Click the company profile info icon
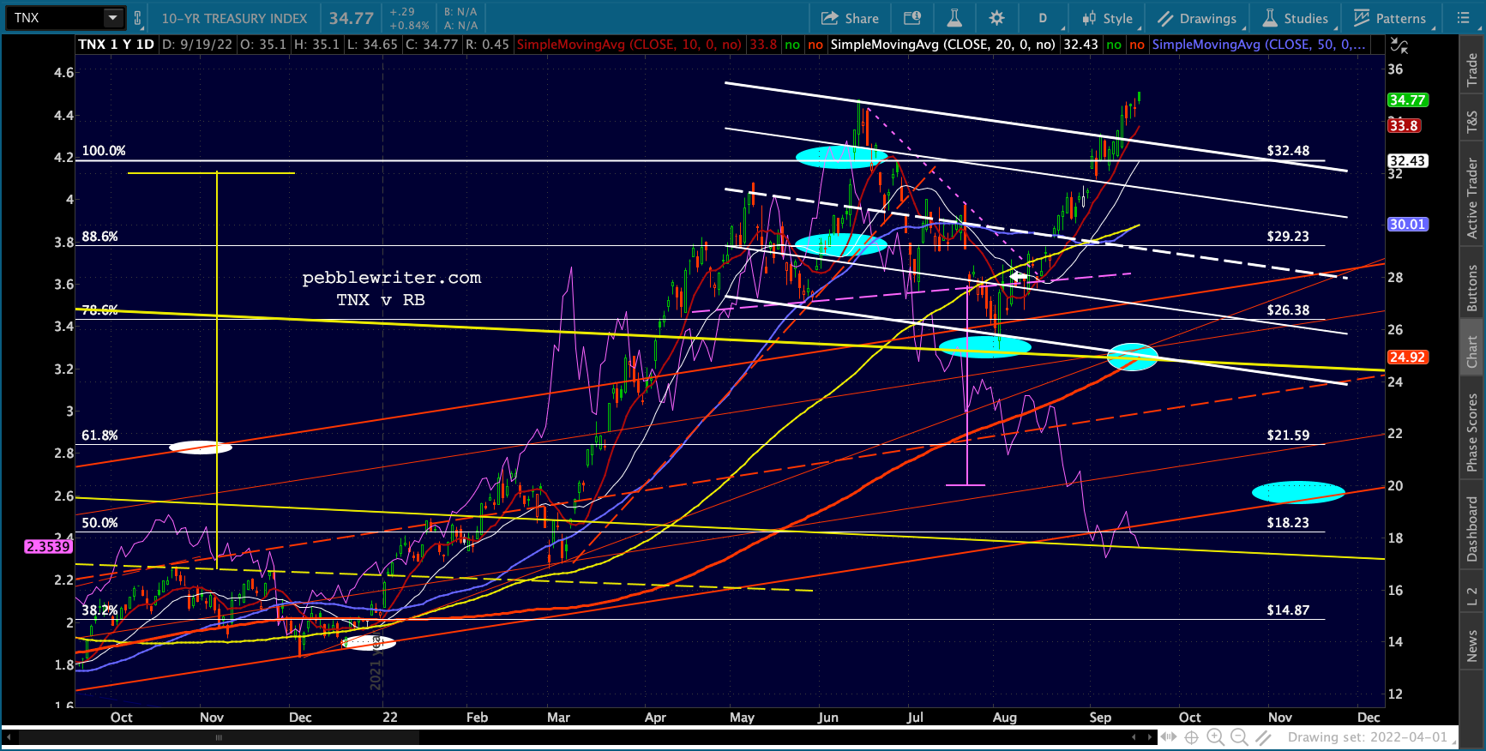 (x=912, y=18)
